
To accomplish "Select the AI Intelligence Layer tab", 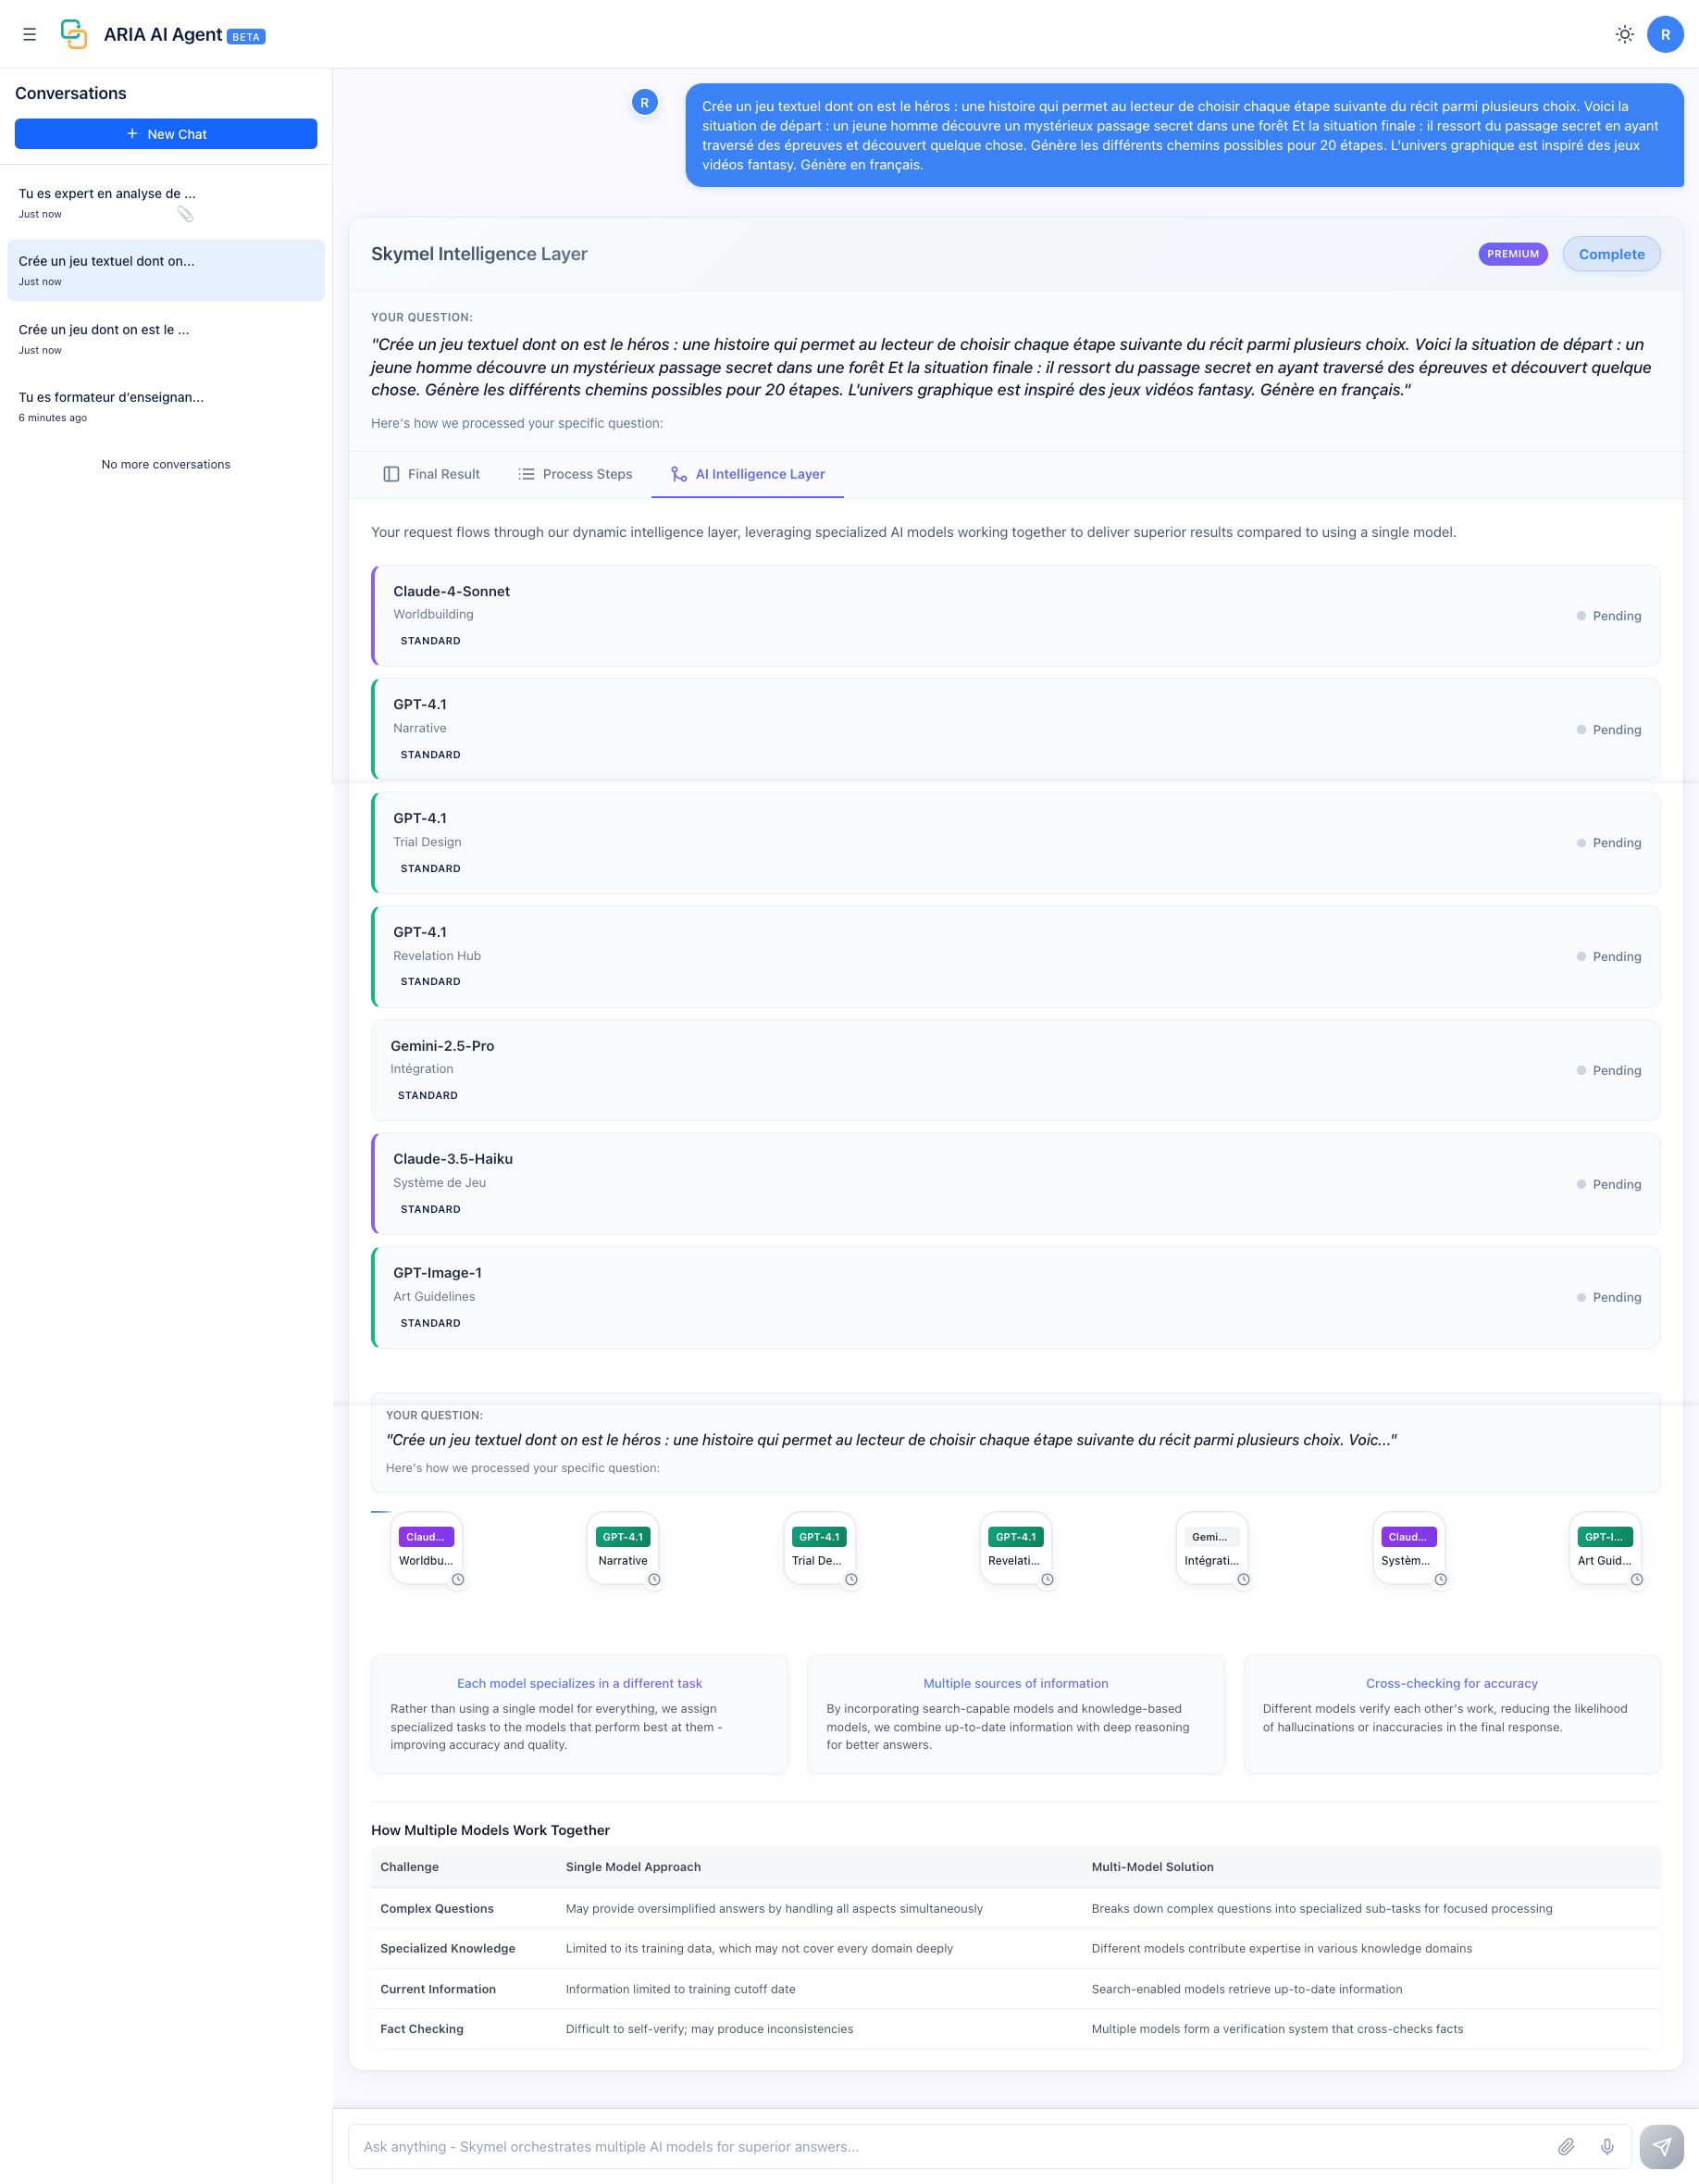I will coord(748,474).
